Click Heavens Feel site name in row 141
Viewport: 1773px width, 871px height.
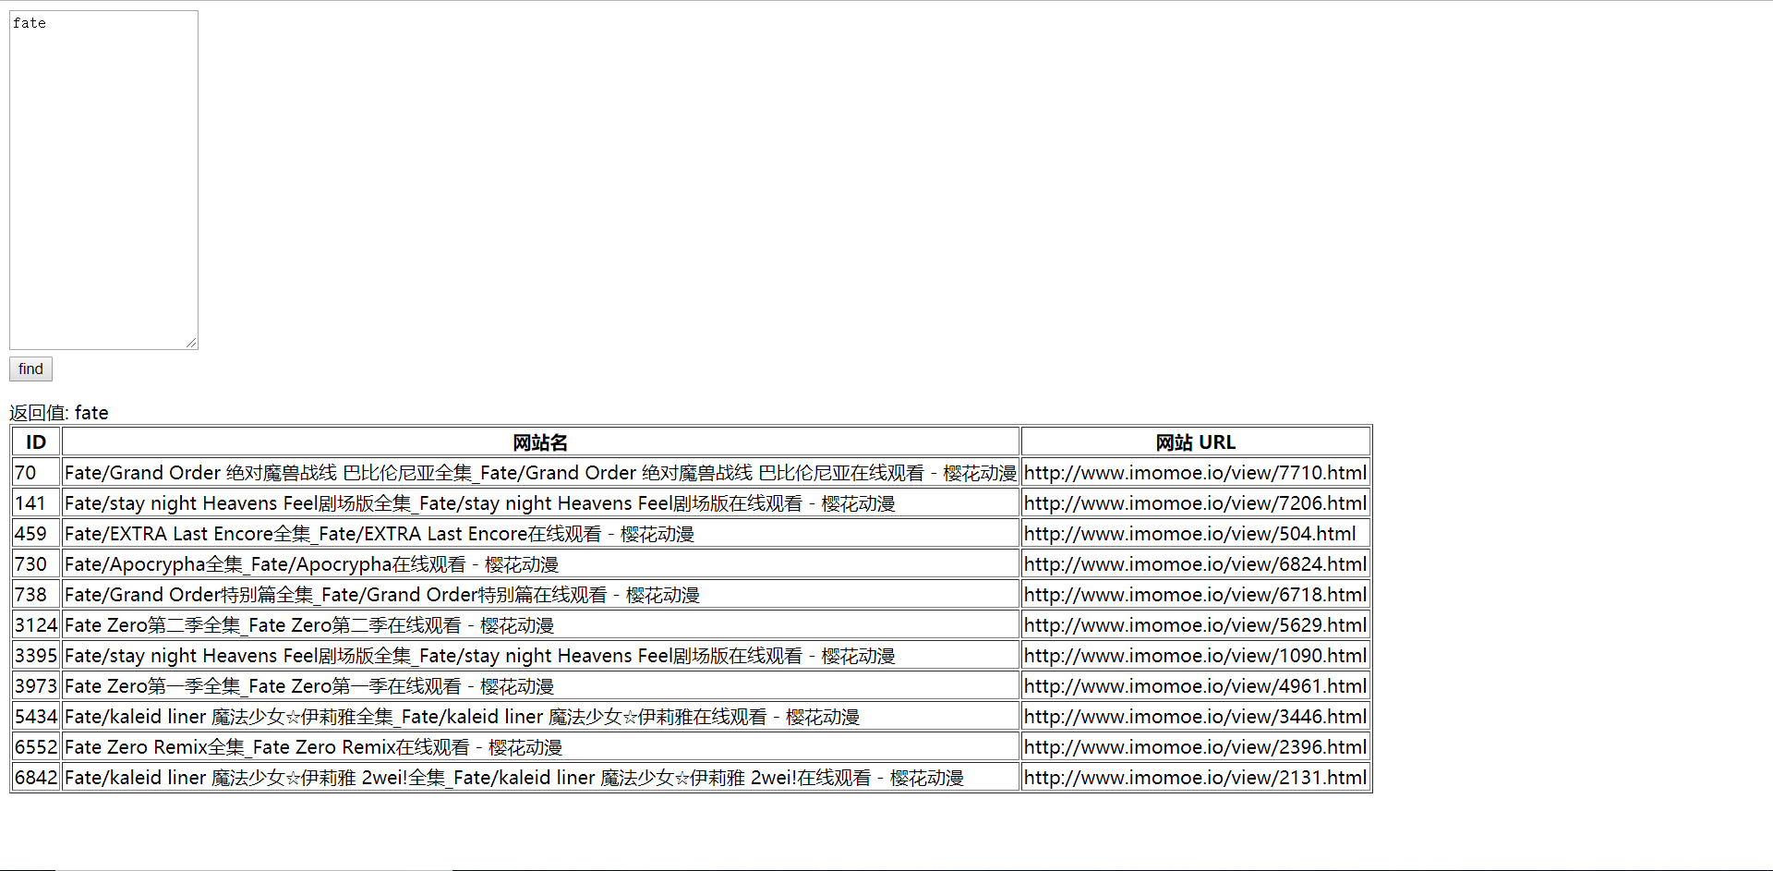click(x=540, y=503)
